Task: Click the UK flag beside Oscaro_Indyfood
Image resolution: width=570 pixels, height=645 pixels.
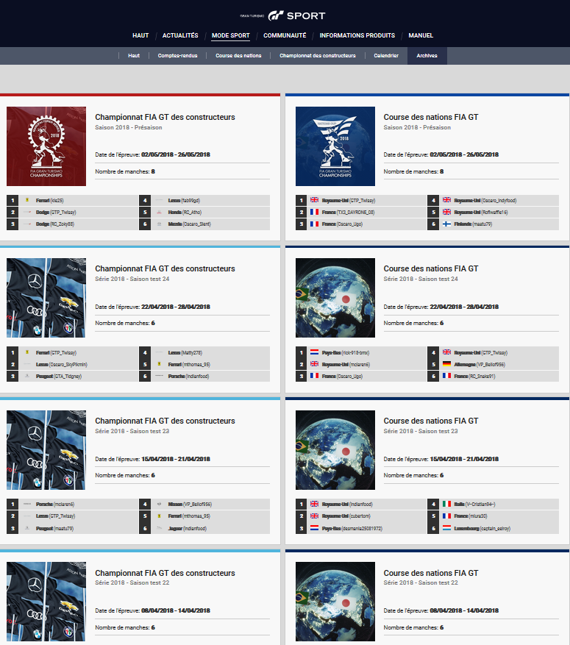Action: 446,200
